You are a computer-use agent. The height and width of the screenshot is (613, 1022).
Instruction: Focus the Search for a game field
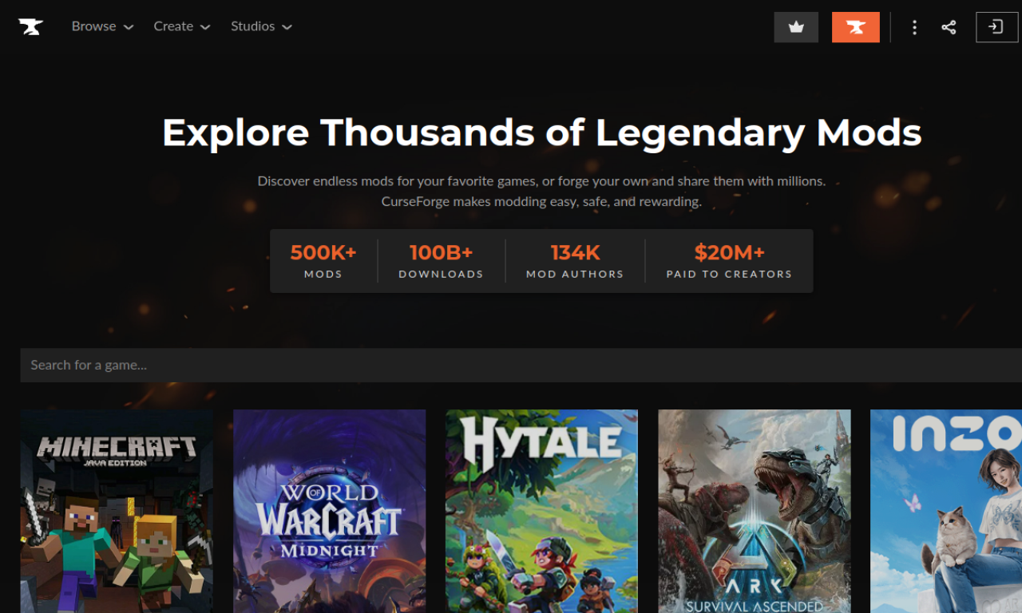point(521,365)
